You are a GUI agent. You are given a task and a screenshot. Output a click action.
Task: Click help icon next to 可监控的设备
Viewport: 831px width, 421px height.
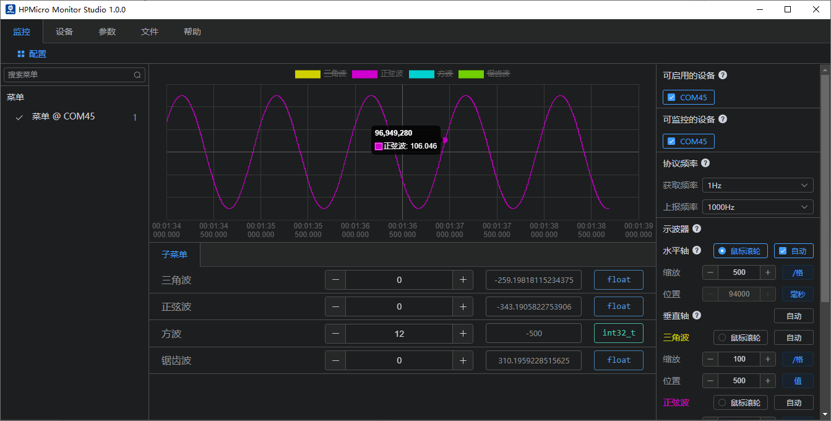coord(723,119)
